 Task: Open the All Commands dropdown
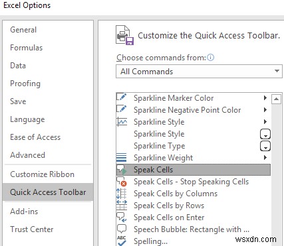[x=199, y=72]
